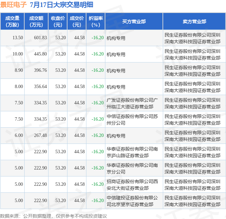Select the 成交额(万元) column header
This screenshot has width=226, height=219.
point(36,22)
